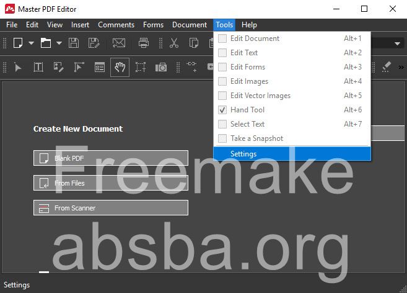The image size is (407, 293).
Task: Select the Hand Tool toolbar icon
Action: tap(120, 68)
